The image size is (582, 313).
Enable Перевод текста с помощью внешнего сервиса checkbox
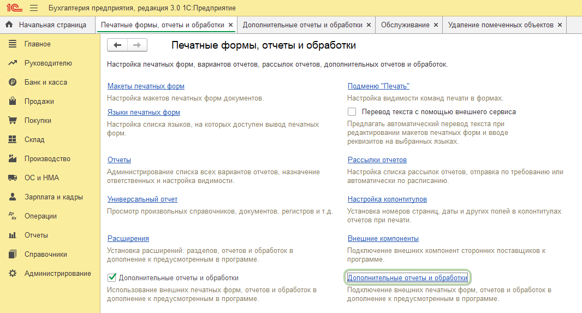click(352, 112)
